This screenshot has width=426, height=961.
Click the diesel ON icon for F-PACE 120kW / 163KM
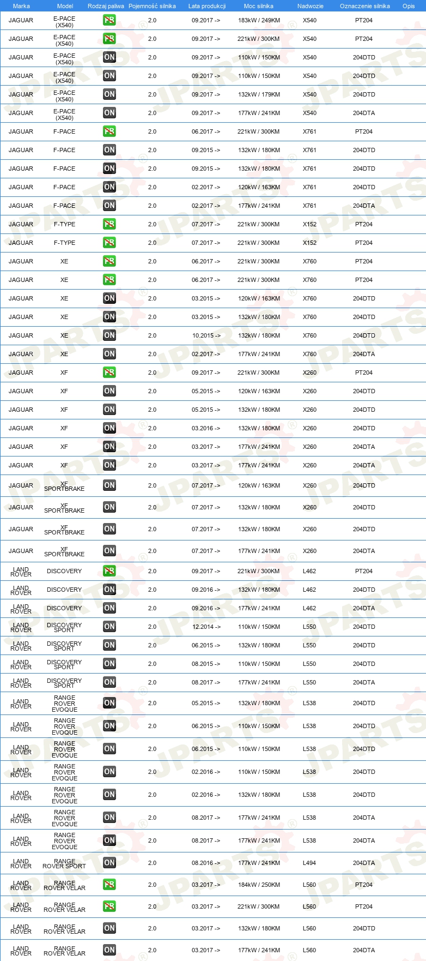click(x=109, y=187)
